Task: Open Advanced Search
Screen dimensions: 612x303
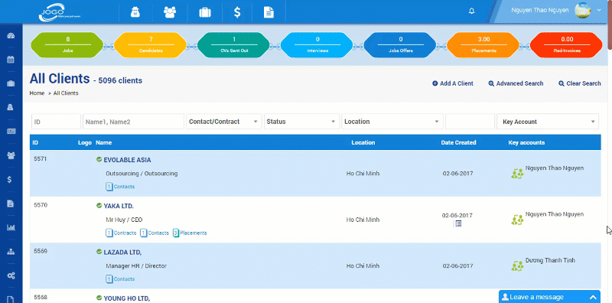Action: (x=516, y=83)
